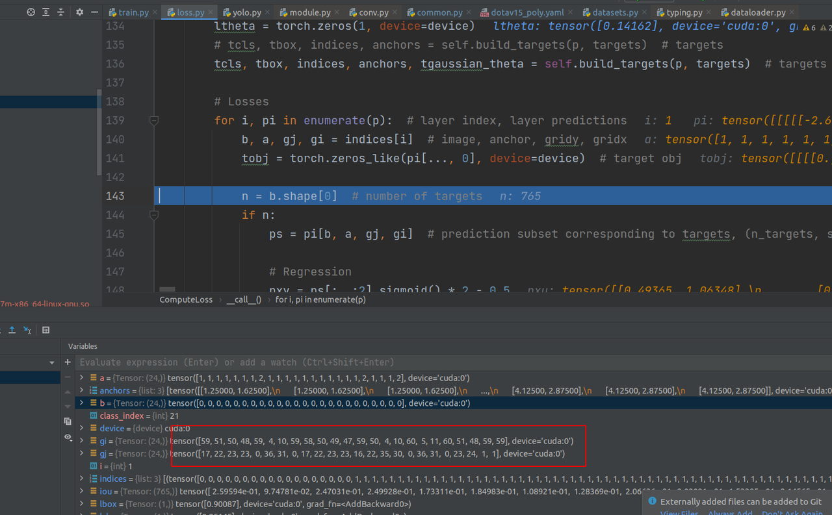
Task: Expand the anchors list variable
Action: pos(81,390)
